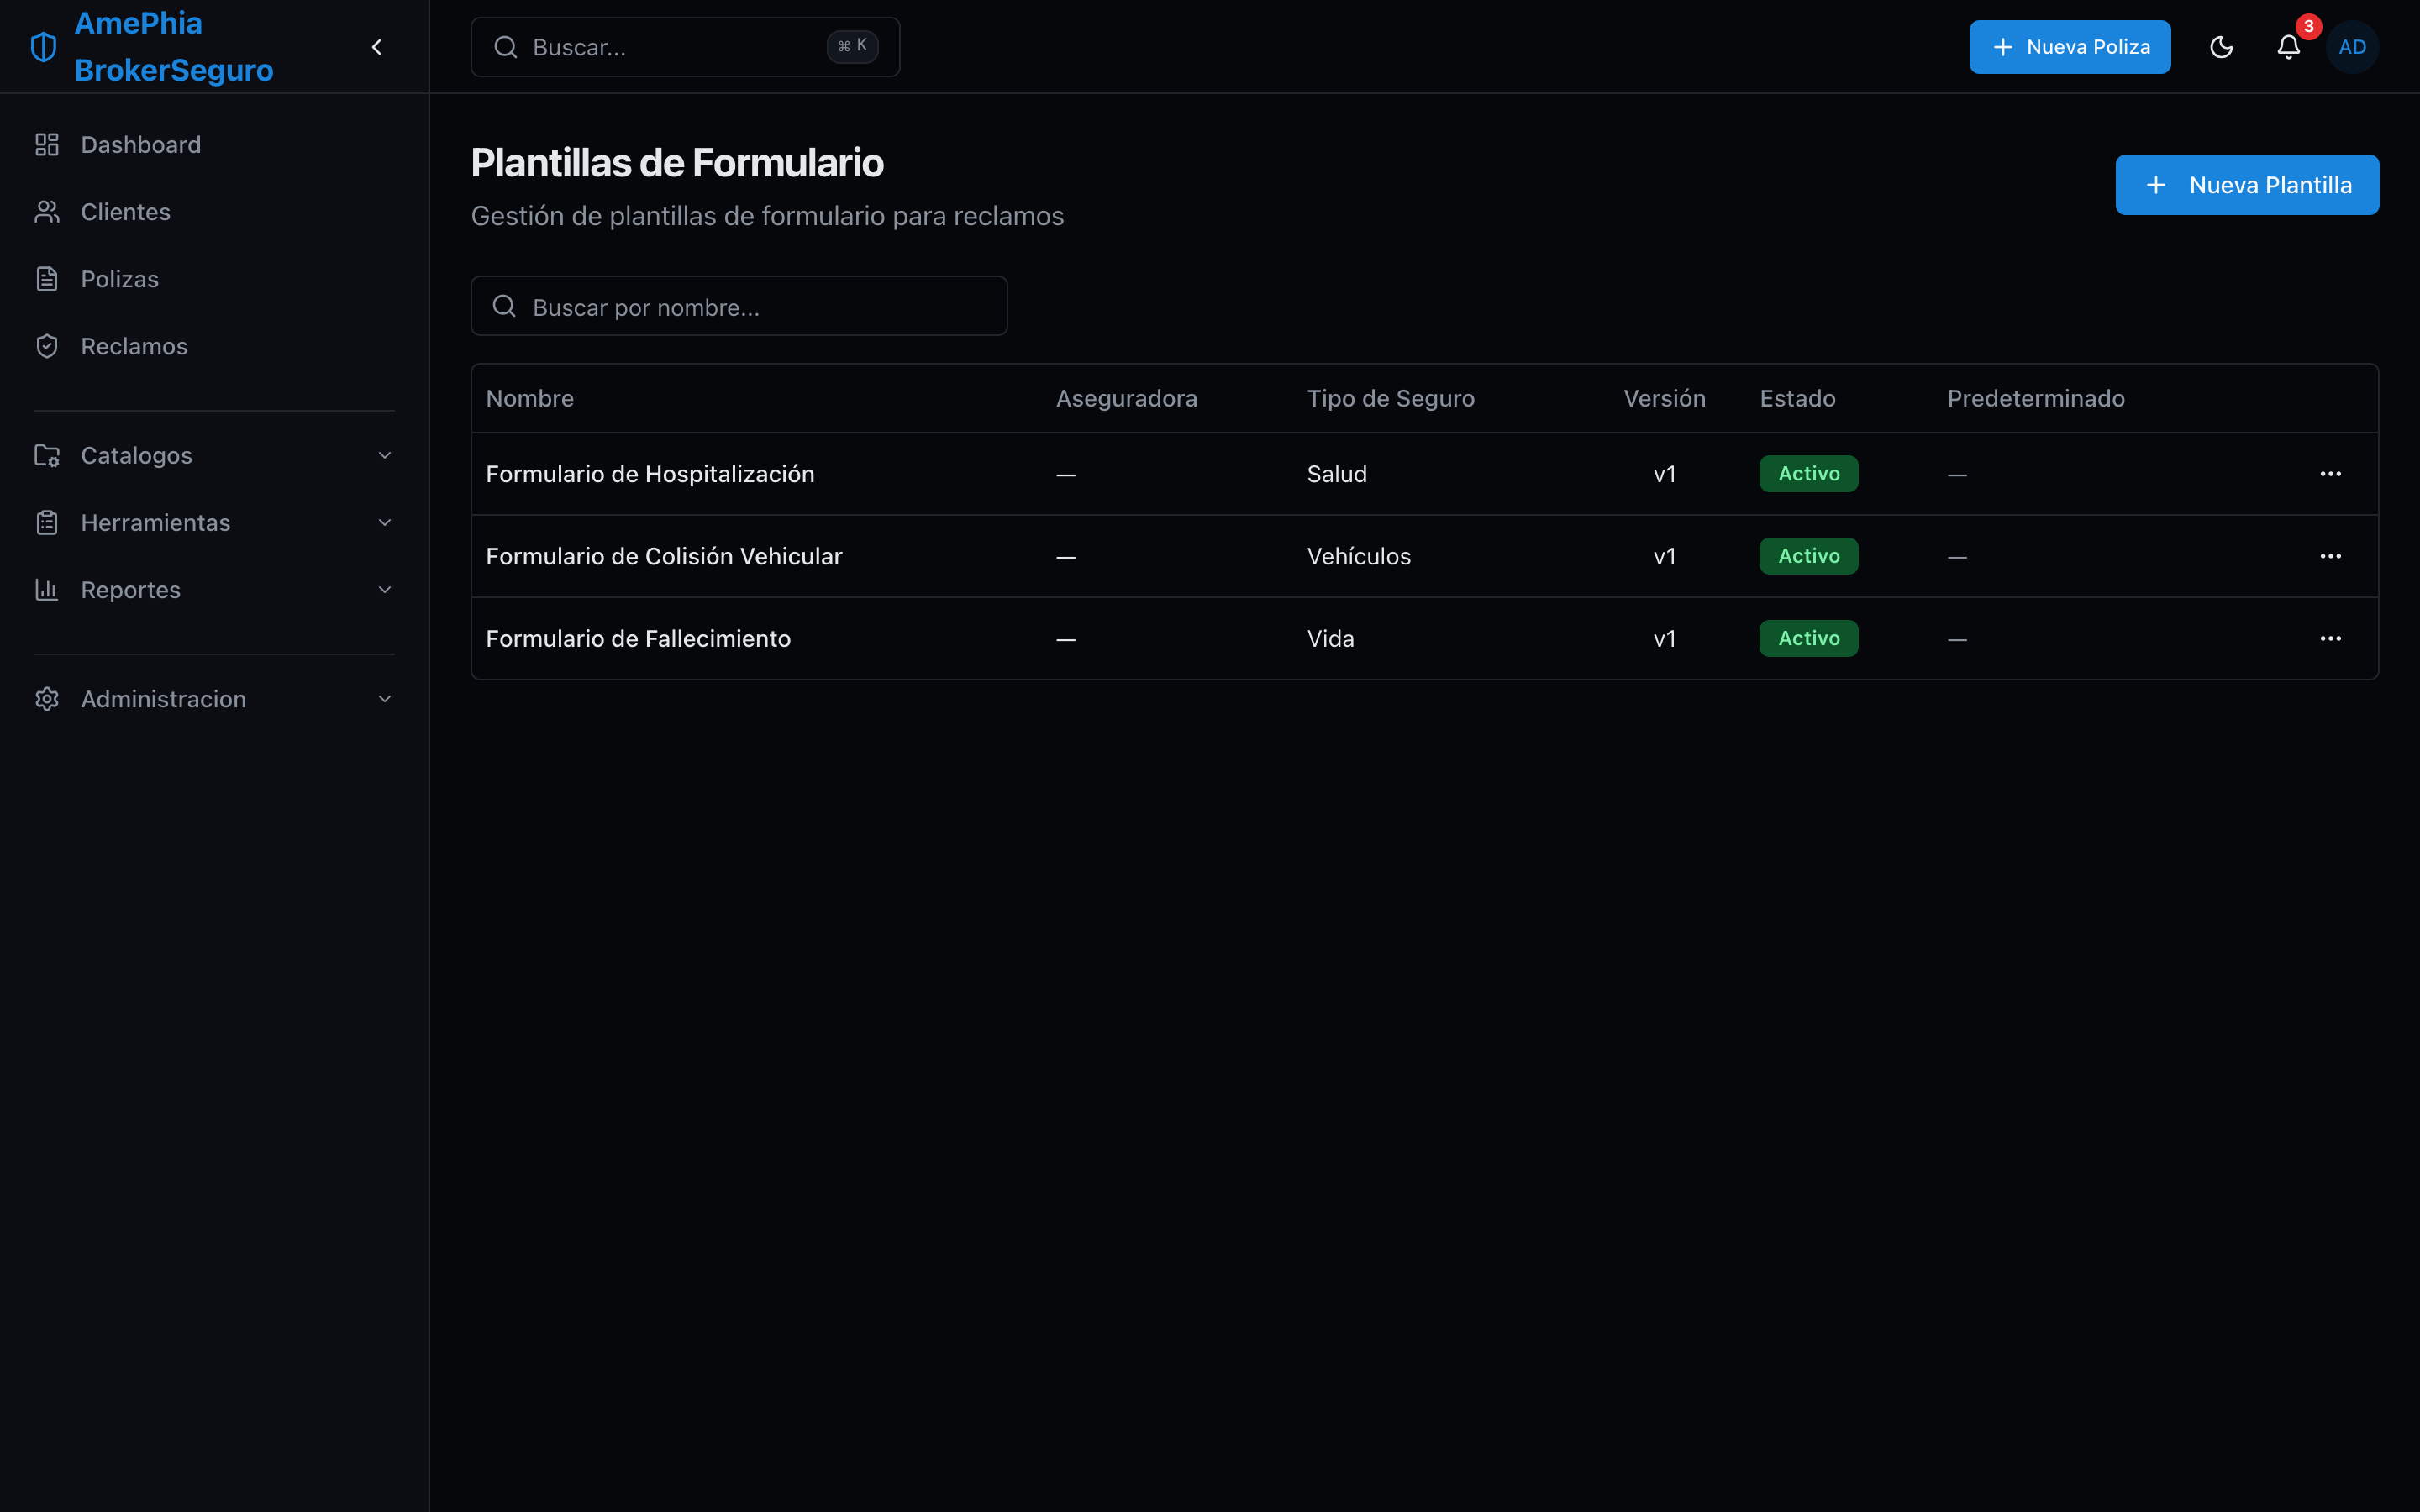Click the Versión column header
The width and height of the screenshot is (2420, 1512).
pos(1664,398)
